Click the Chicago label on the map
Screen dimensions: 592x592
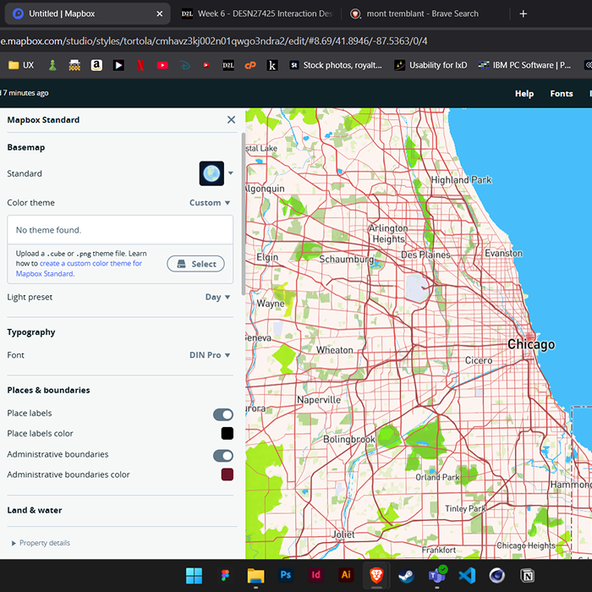pos(531,344)
